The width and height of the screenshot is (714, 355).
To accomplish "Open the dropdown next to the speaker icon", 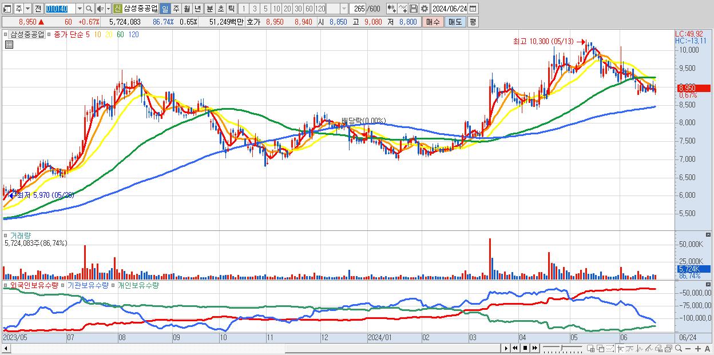I will (108, 9).
